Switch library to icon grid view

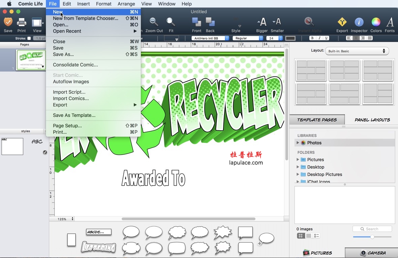click(301, 236)
